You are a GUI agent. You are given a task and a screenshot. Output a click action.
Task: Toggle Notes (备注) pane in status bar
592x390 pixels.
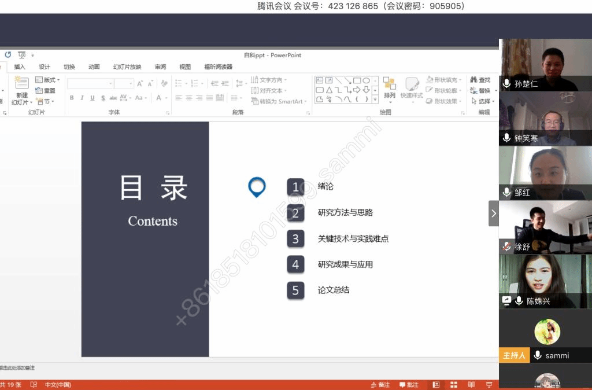point(380,385)
